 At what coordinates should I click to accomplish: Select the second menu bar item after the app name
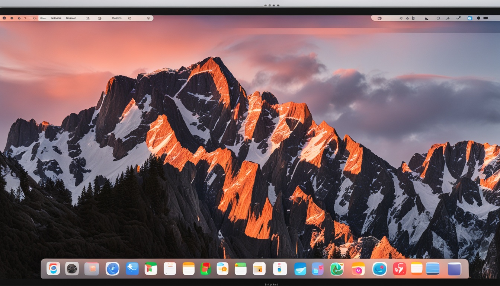[71, 18]
